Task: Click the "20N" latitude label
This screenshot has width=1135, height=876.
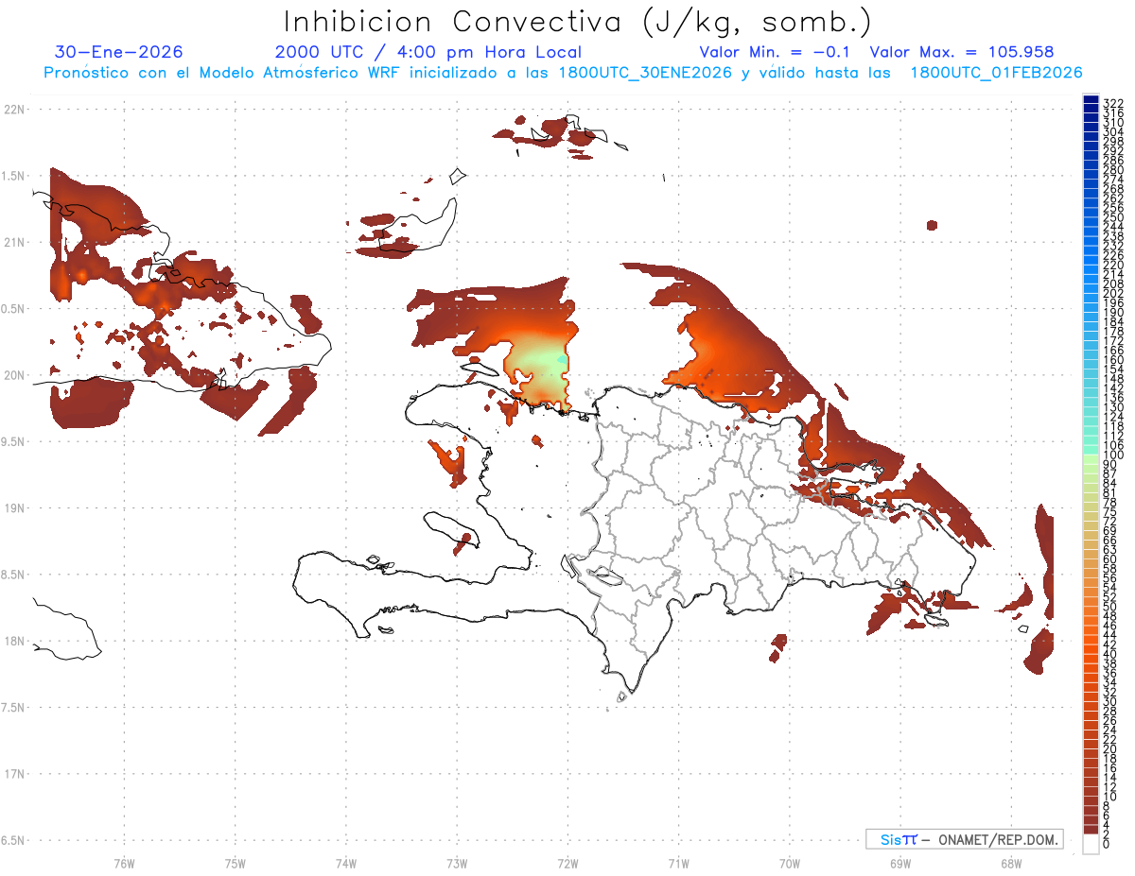Action: 13,375
